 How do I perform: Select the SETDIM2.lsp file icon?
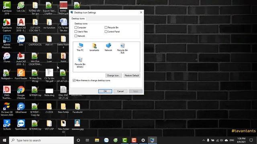click(x=35, y=125)
